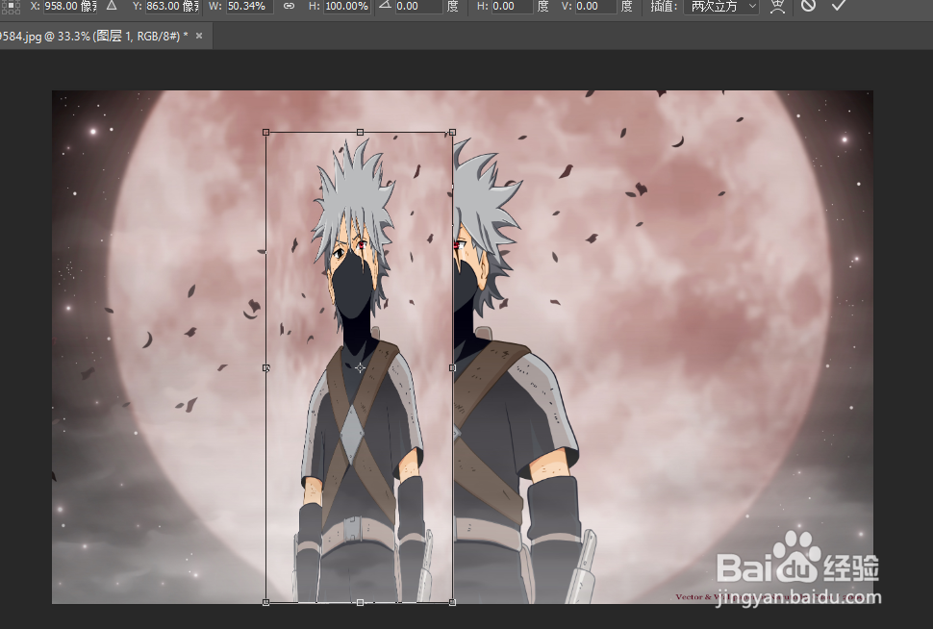The height and width of the screenshot is (629, 933).
Task: Toggle the maintain aspect ratio link icon
Action: pos(289,6)
